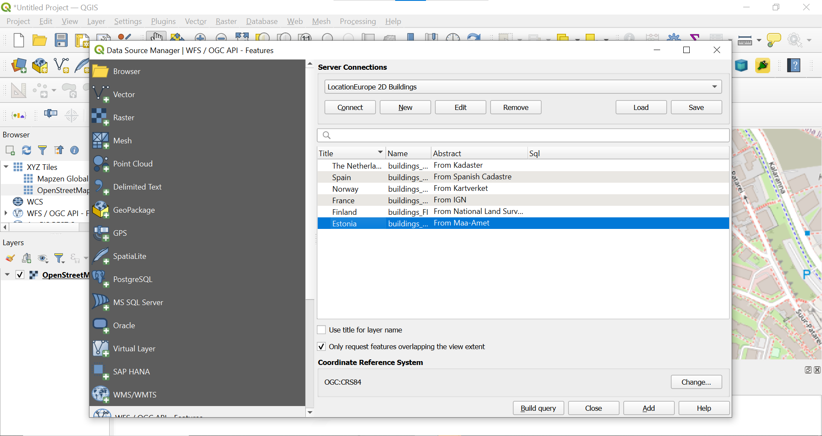Screen dimensions: 822x436
Task: Open the Plugins menu
Action: [x=163, y=21]
